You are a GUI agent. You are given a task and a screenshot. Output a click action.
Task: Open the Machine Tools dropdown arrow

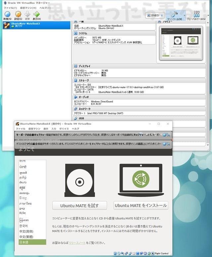185,15
